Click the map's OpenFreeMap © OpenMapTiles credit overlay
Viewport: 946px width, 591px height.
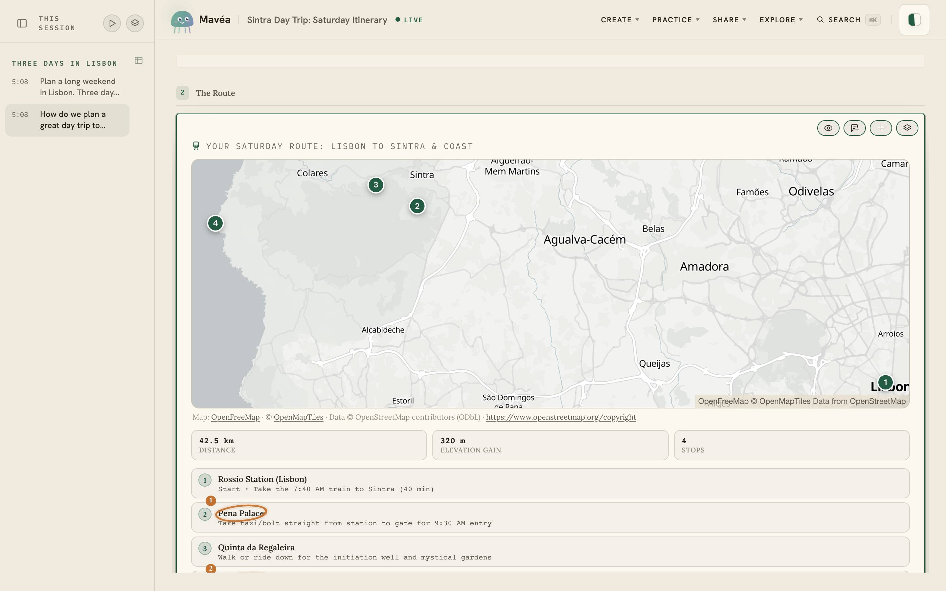point(802,401)
